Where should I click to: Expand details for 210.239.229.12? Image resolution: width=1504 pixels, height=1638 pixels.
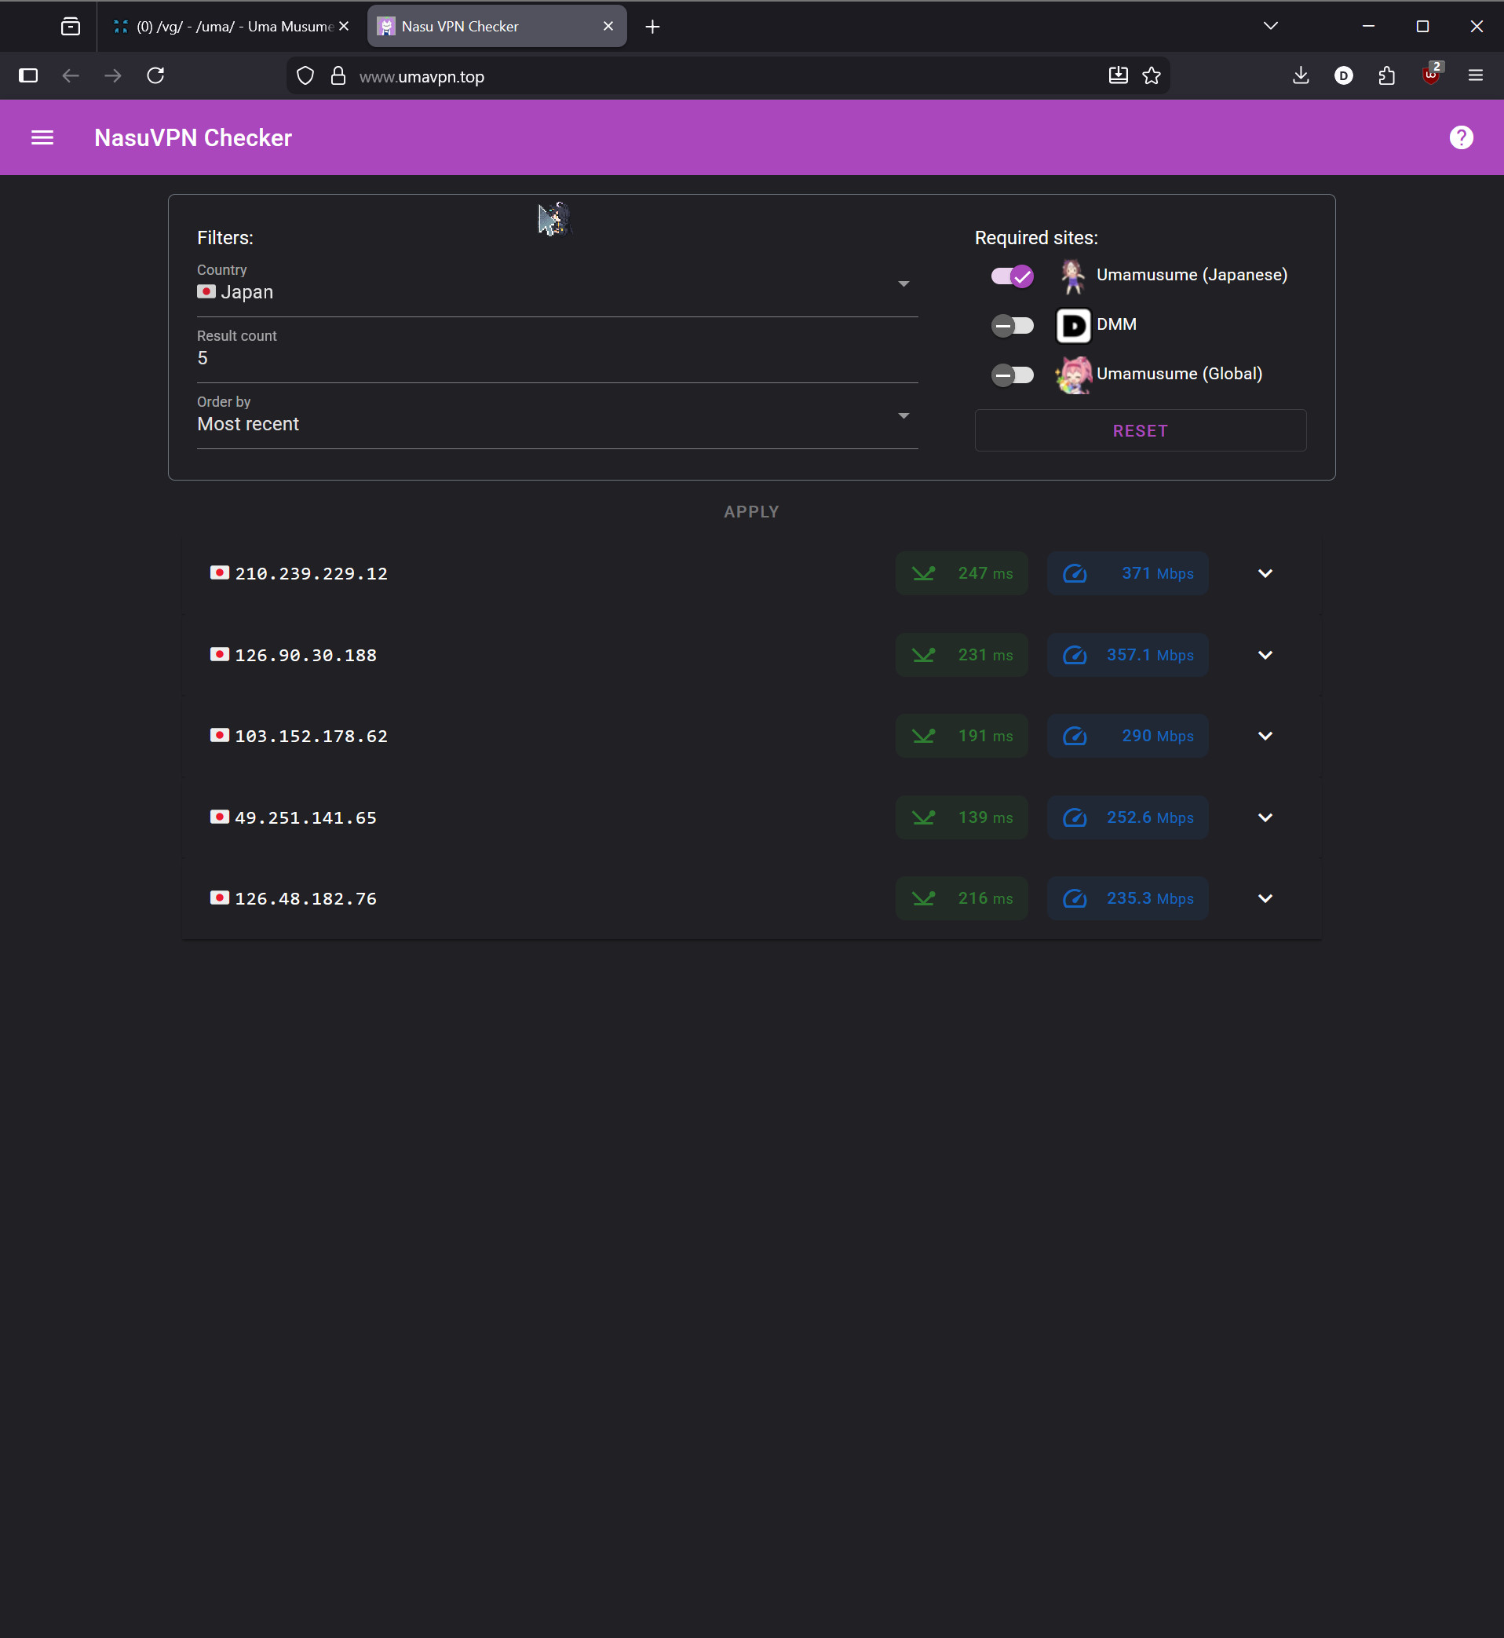[x=1265, y=574]
